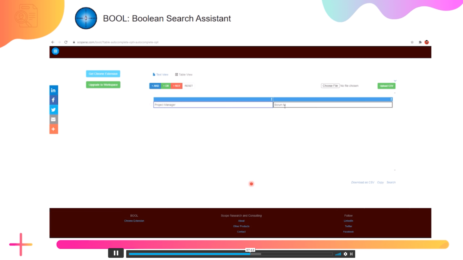Click the BOOL logo in the site header

click(x=55, y=51)
